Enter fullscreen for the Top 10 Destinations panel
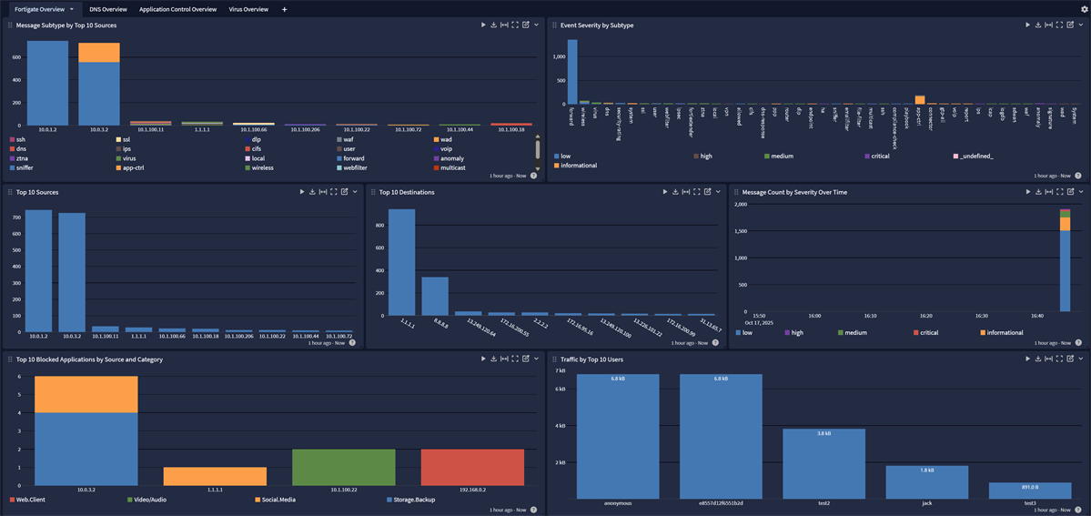 tap(697, 192)
